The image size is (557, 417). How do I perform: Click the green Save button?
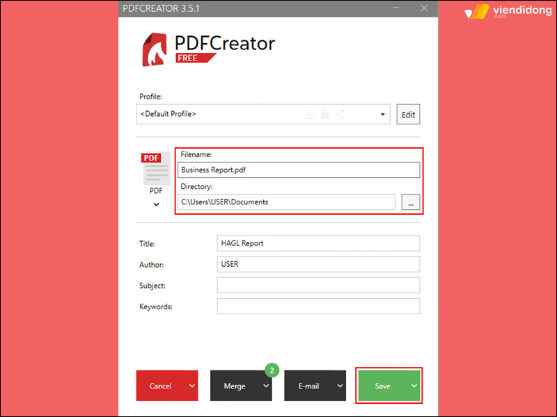pyautogui.click(x=383, y=386)
